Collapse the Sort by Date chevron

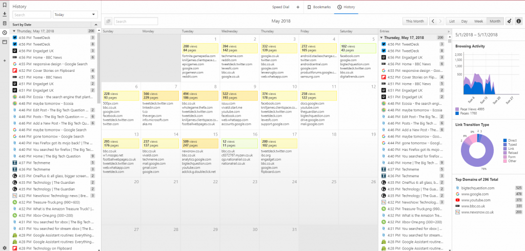click(96, 25)
